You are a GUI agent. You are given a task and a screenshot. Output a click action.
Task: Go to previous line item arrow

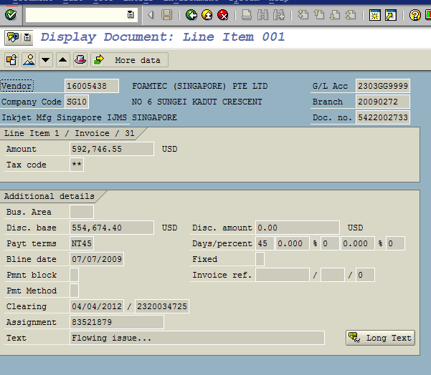pos(63,59)
